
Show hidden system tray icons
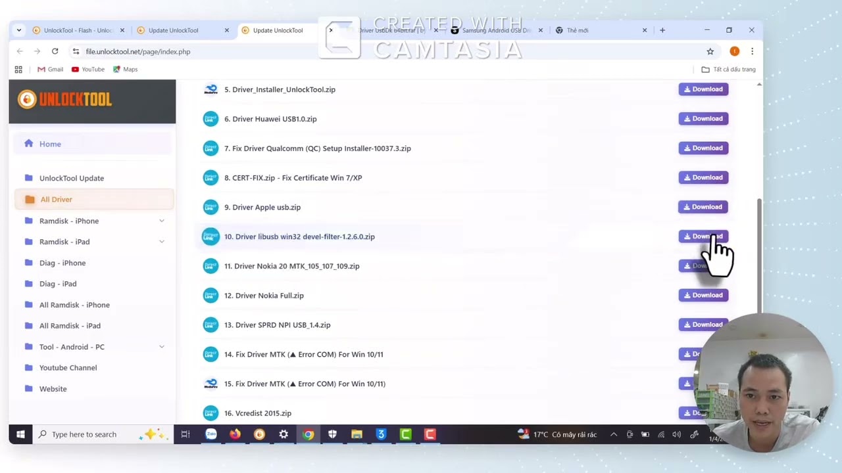(614, 434)
